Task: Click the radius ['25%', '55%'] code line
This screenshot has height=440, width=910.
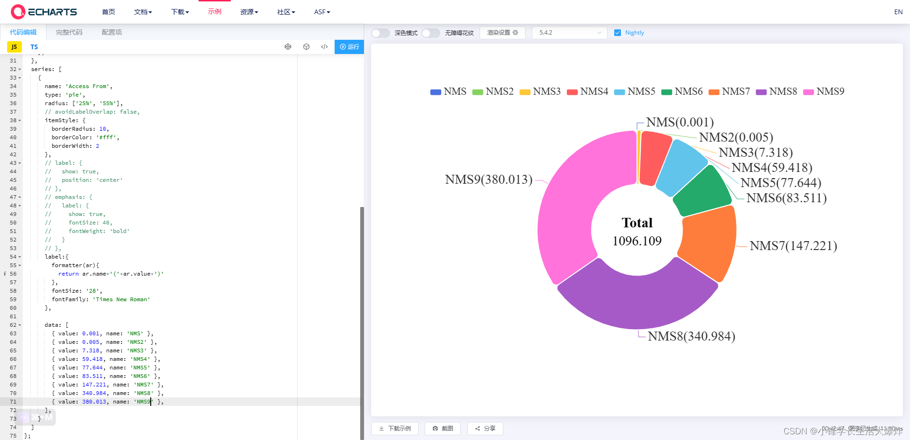Action: point(84,103)
